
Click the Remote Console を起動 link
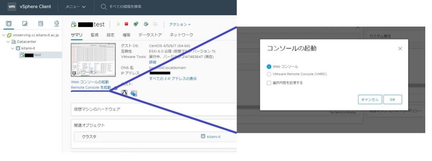(x=91, y=87)
